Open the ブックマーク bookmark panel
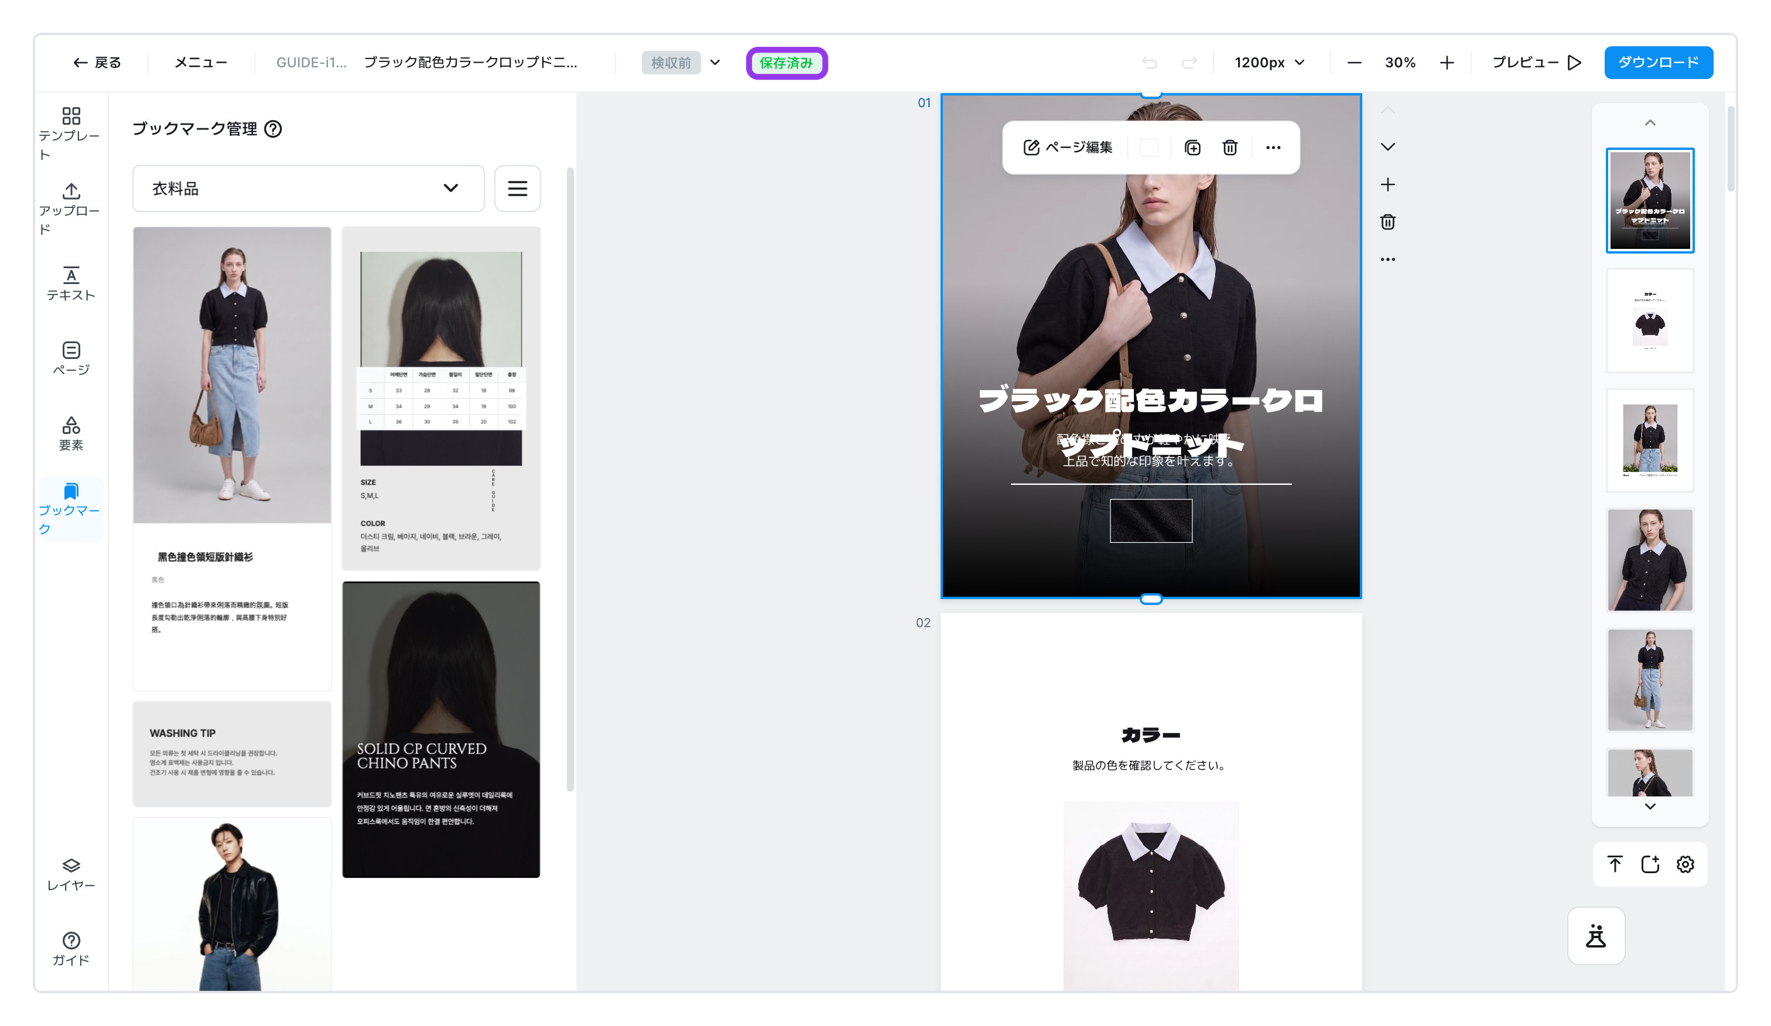Screen dimensions: 1771x1026 [71, 509]
